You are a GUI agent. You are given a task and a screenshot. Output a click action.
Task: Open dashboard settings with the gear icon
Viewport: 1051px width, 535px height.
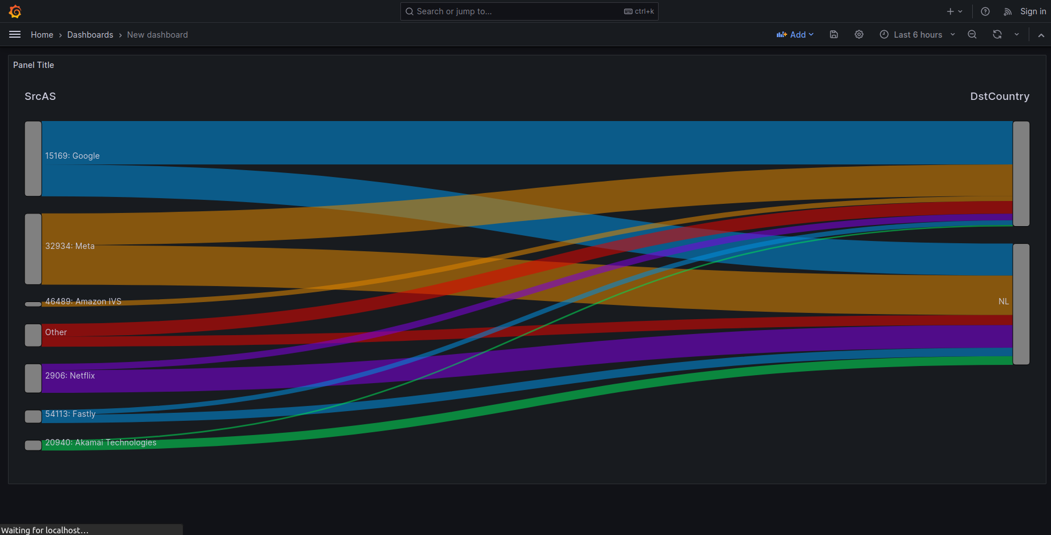[x=859, y=34]
